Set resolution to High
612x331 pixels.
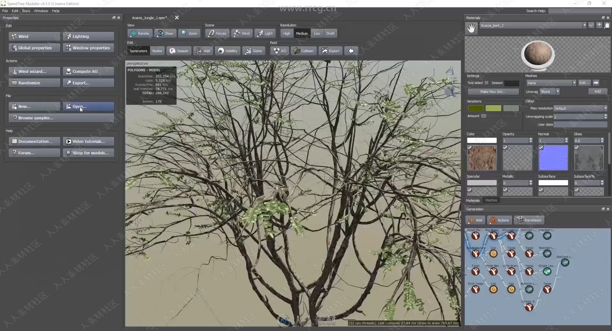tap(287, 33)
